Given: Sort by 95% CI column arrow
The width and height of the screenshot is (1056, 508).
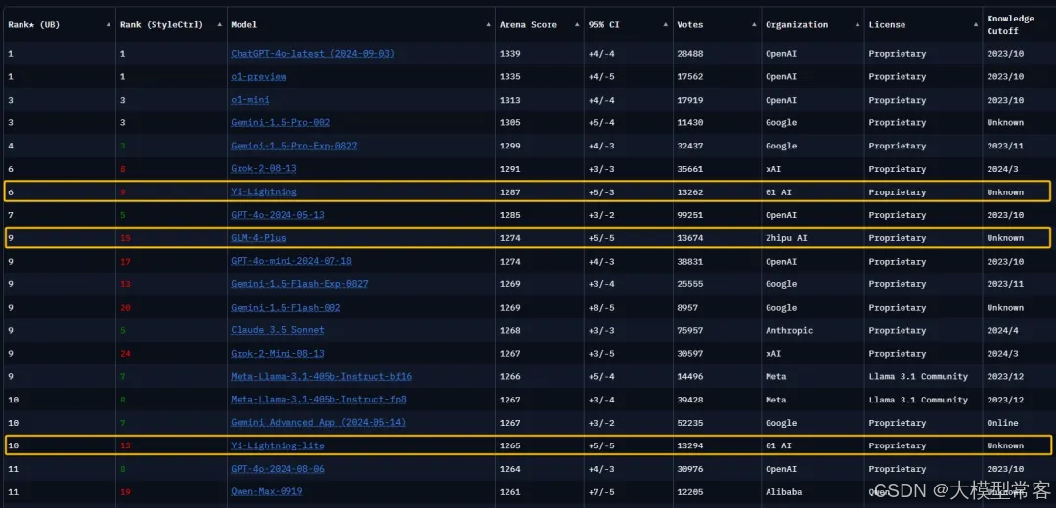Looking at the screenshot, I should pos(667,24).
